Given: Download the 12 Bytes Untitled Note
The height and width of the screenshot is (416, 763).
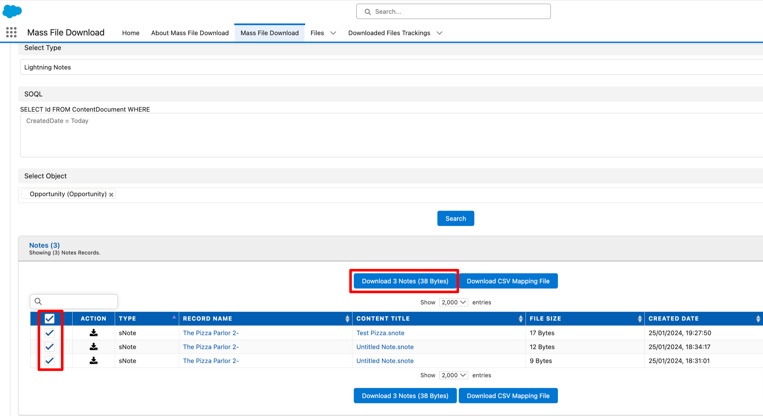Looking at the screenshot, I should (x=94, y=347).
